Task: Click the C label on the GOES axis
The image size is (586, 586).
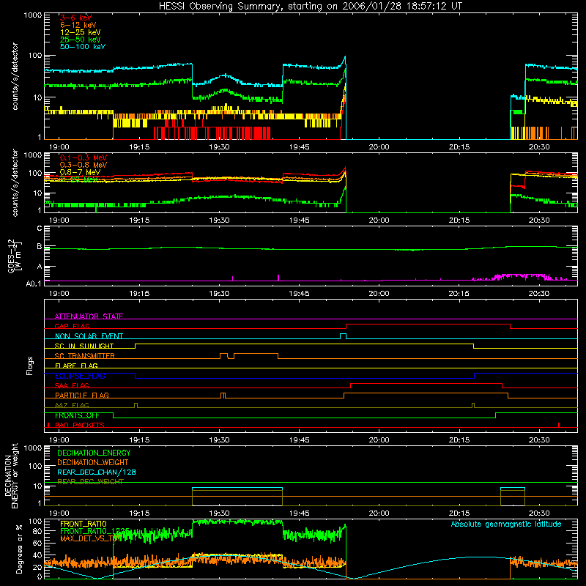Action: pyautogui.click(x=40, y=229)
